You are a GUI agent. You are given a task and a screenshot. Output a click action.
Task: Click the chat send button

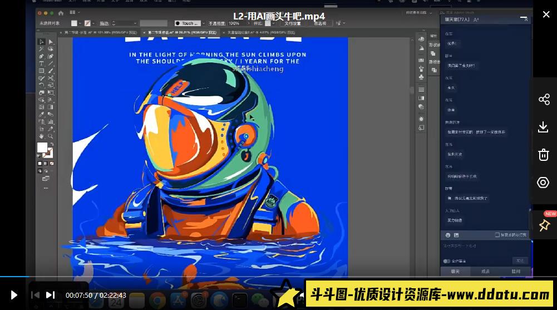click(520, 260)
